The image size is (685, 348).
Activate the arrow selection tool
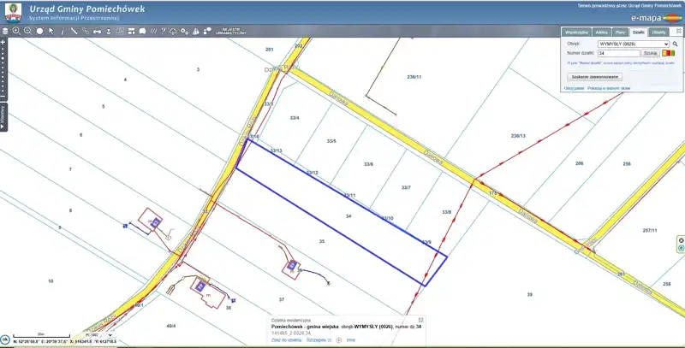tap(51, 31)
